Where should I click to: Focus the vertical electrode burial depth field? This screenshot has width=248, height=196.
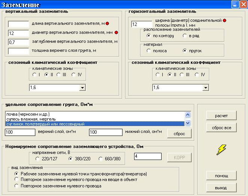click(18, 42)
